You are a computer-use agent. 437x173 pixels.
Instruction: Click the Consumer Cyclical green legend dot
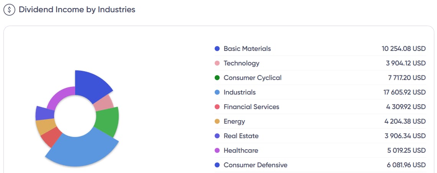point(217,78)
